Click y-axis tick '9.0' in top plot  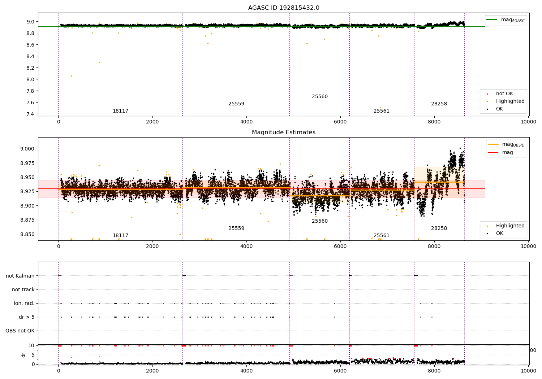(x=30, y=22)
